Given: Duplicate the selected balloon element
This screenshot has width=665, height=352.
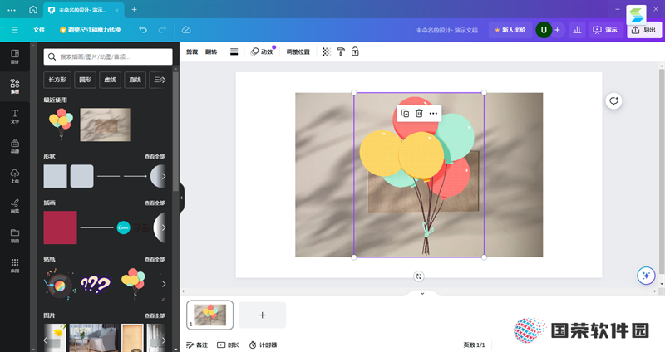Looking at the screenshot, I should pos(405,113).
